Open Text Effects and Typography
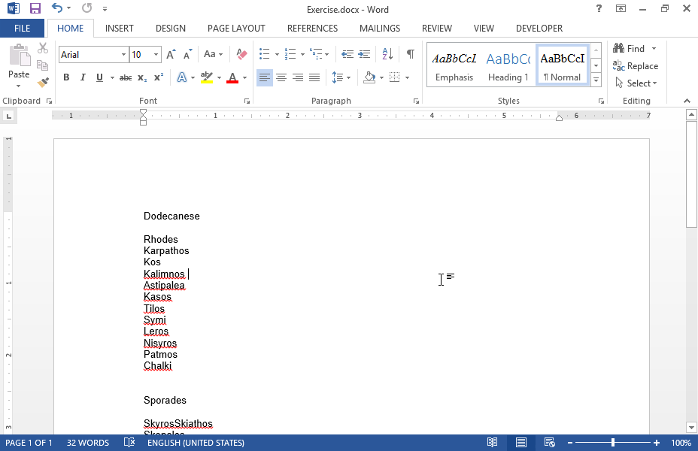 (x=181, y=78)
